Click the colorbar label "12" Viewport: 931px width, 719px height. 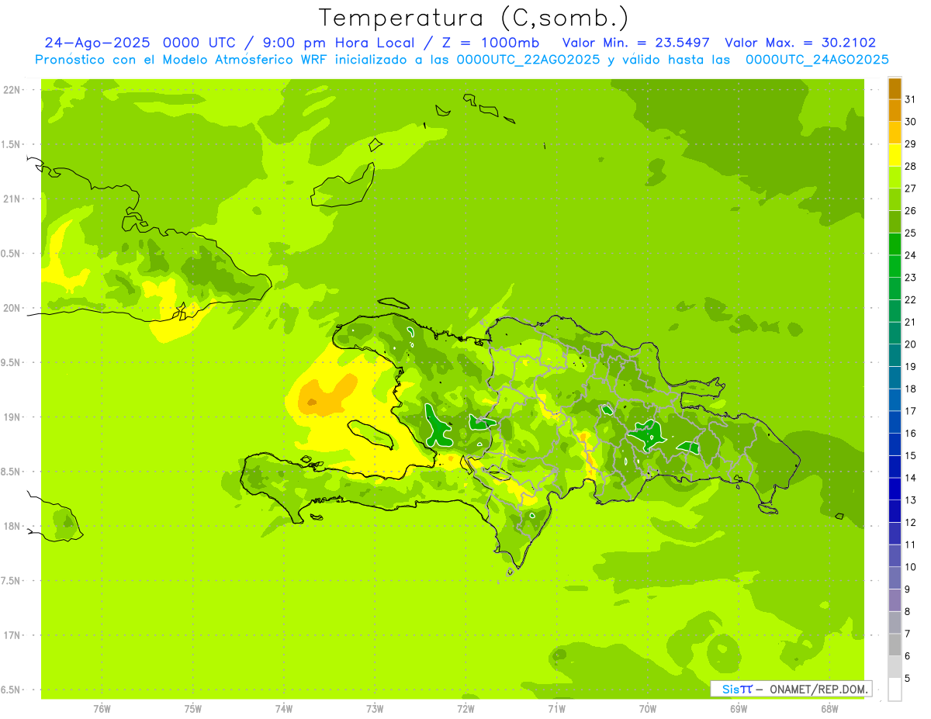pyautogui.click(x=910, y=523)
